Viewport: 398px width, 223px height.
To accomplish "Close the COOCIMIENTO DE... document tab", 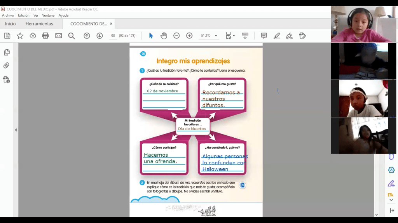I will click(111, 24).
